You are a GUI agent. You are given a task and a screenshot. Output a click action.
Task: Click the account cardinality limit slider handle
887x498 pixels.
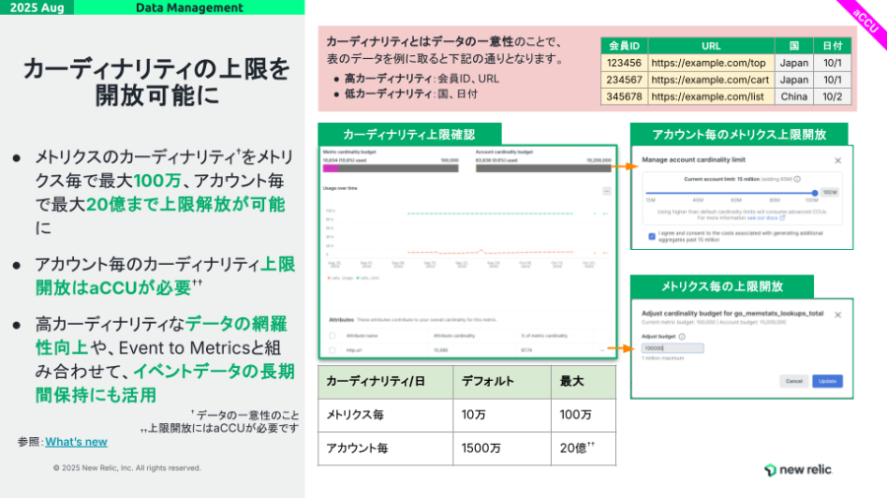coord(816,193)
